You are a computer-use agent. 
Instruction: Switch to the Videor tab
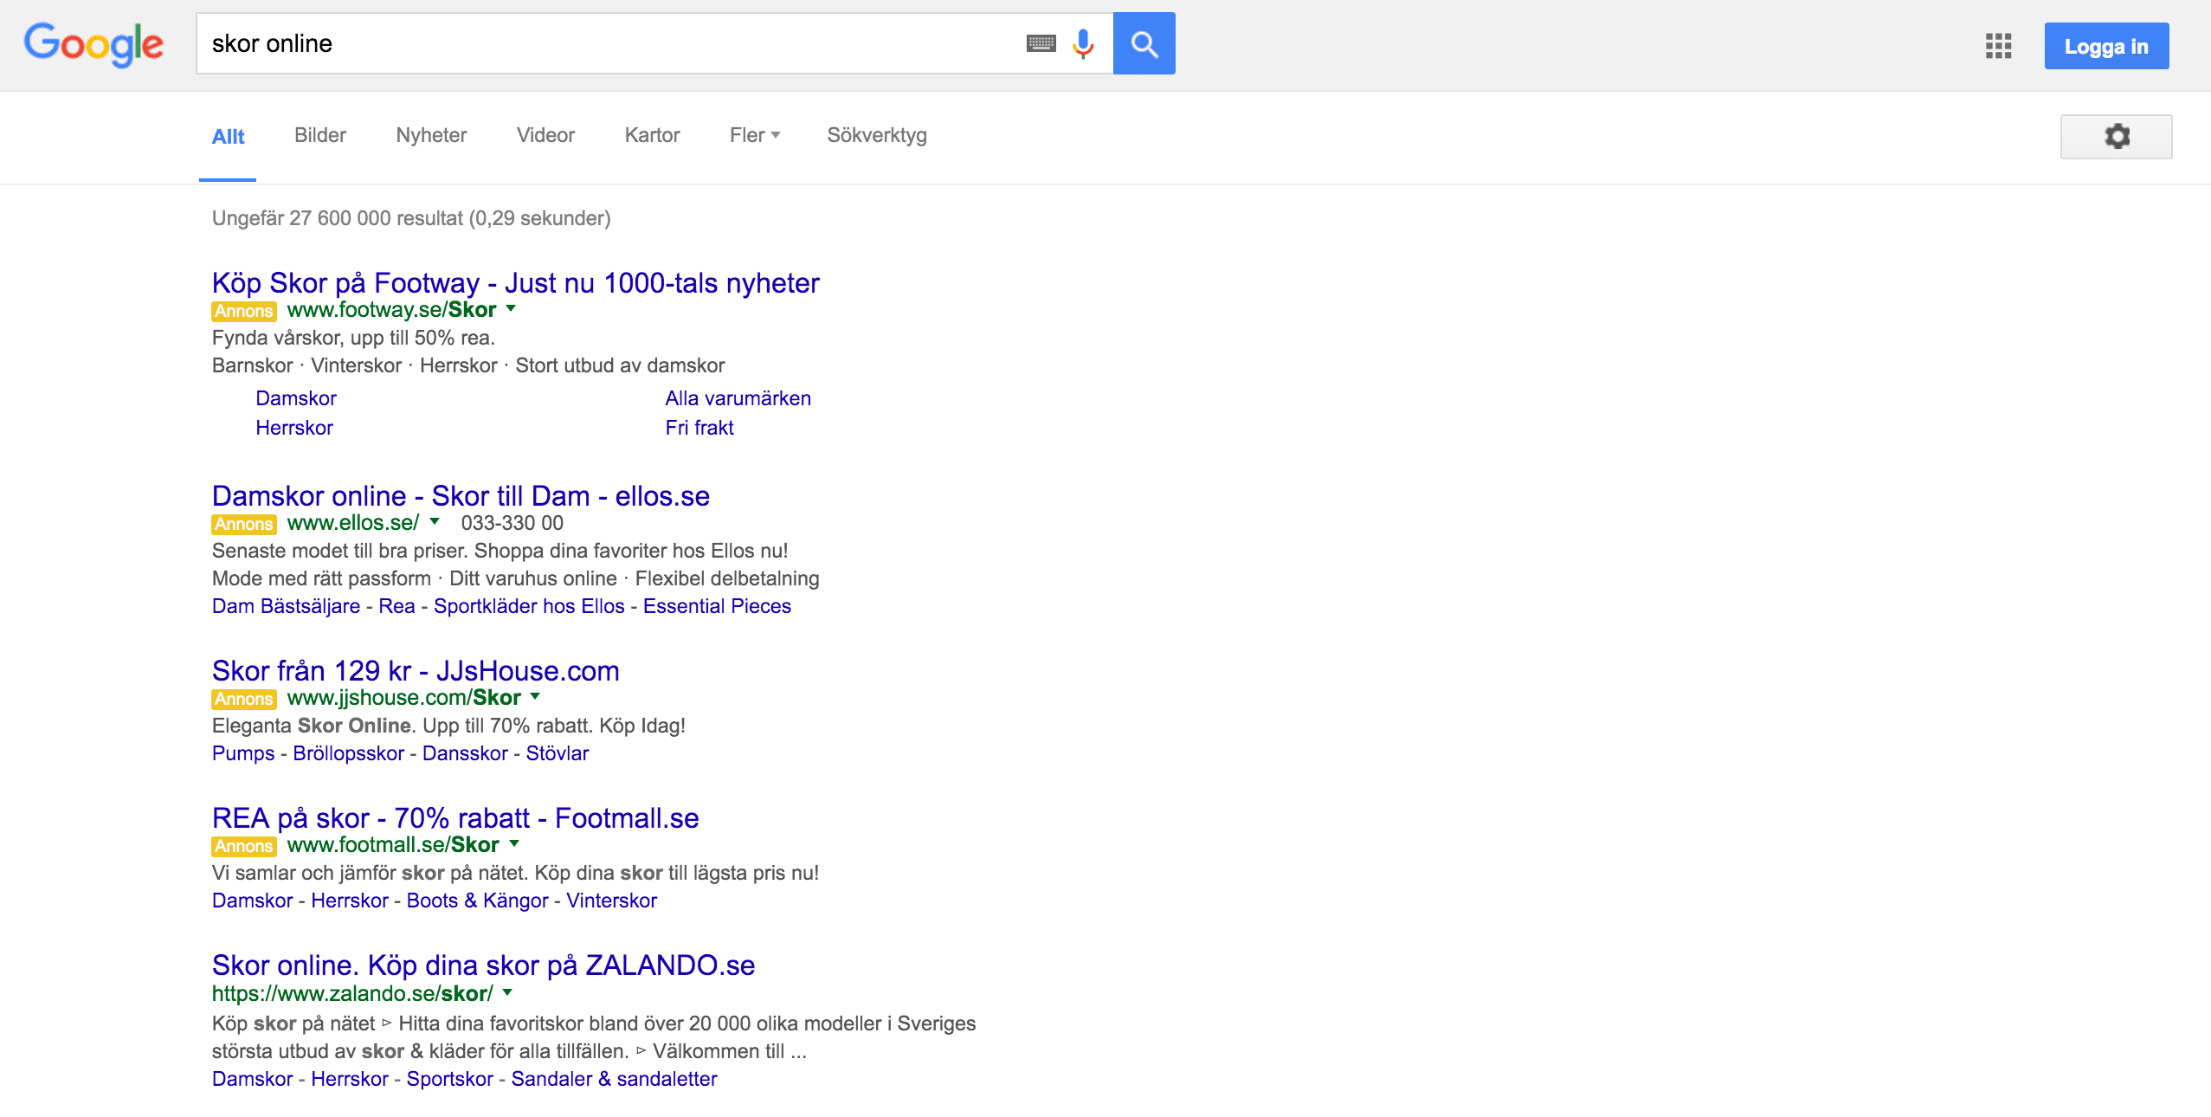(x=545, y=135)
